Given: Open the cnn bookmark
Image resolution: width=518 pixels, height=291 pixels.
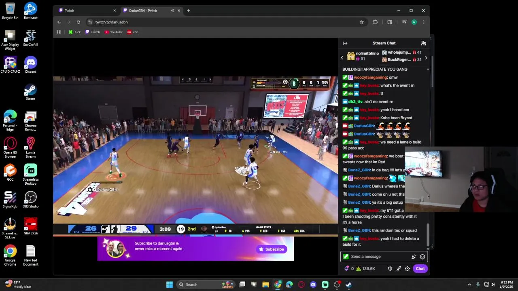Looking at the screenshot, I should pos(133,32).
